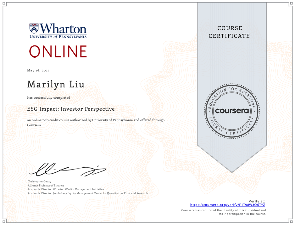This screenshot has height=225, width=295.
Task: Click the "COURSE CERTIFICATE" ribbon heading
Action: pyautogui.click(x=229, y=32)
